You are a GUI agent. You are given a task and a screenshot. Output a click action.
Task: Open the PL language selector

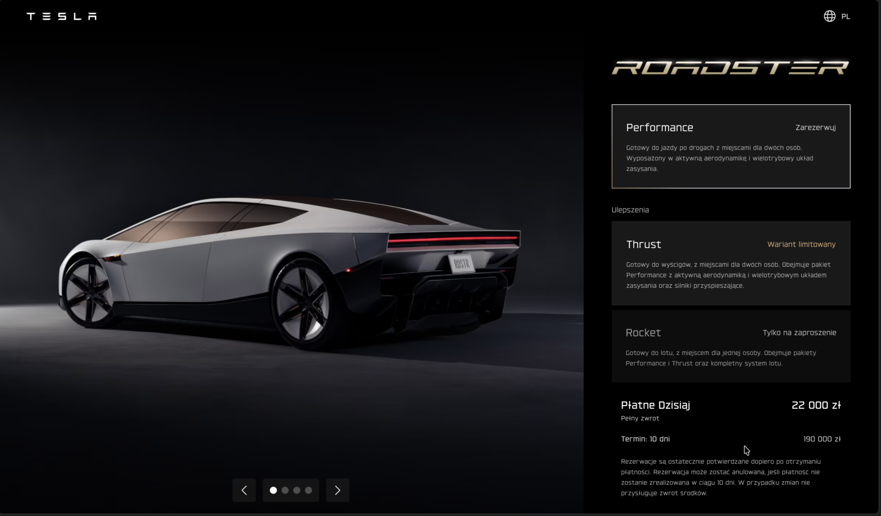coord(846,16)
